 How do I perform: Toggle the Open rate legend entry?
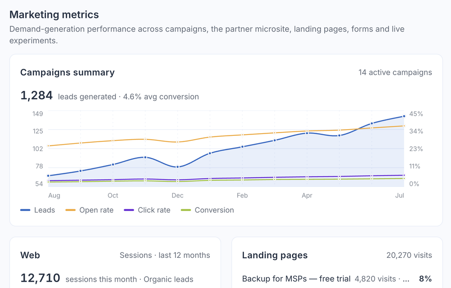pyautogui.click(x=89, y=210)
